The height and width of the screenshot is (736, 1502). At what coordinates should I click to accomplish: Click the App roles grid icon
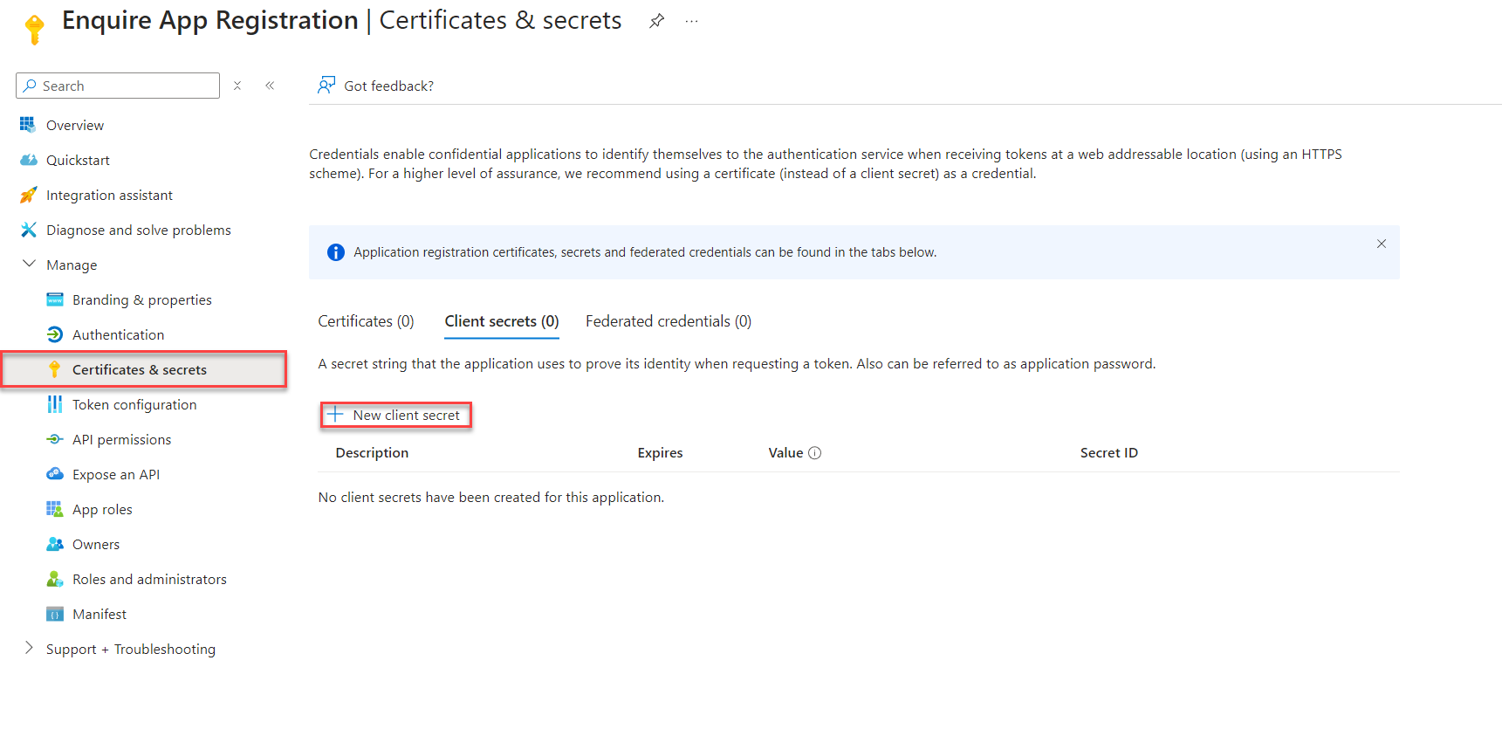pos(54,509)
